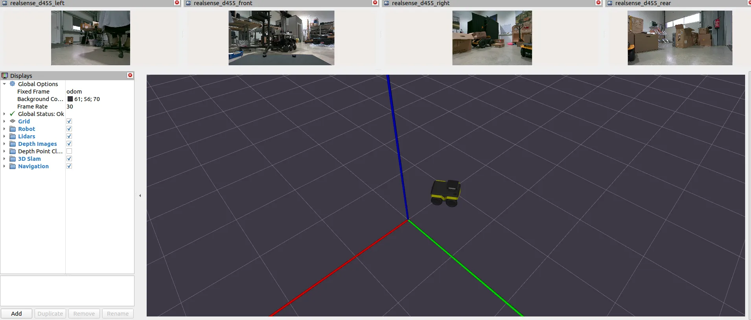This screenshot has width=751, height=320.
Task: Click the Fixed Frame odom value
Action: pos(74,92)
